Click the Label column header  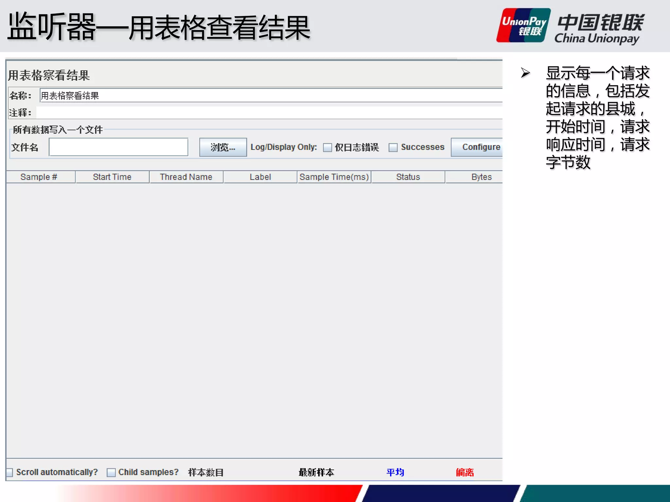click(x=260, y=177)
